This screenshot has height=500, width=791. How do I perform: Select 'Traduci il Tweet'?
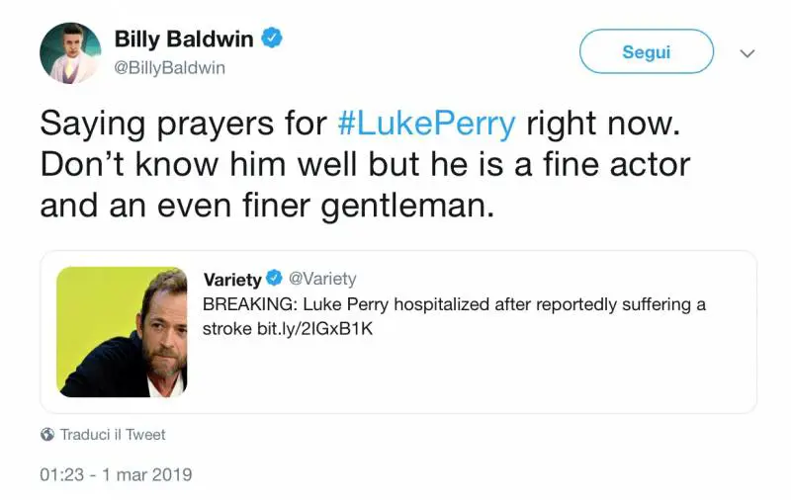point(113,435)
